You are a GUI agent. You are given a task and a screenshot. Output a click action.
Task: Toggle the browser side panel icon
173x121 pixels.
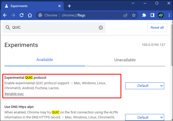click(x=152, y=15)
